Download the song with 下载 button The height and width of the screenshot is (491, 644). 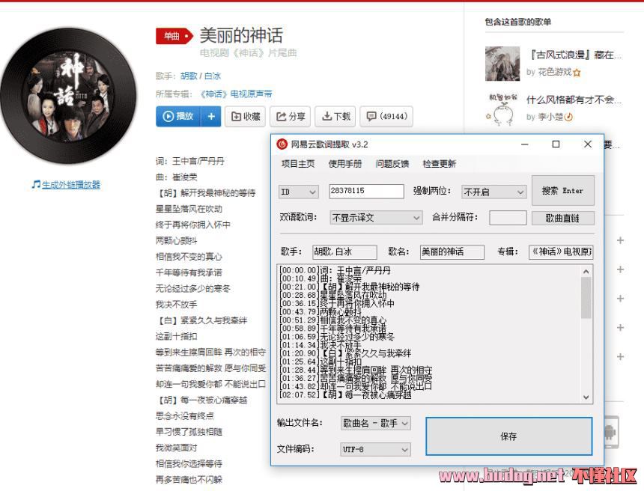click(x=335, y=117)
